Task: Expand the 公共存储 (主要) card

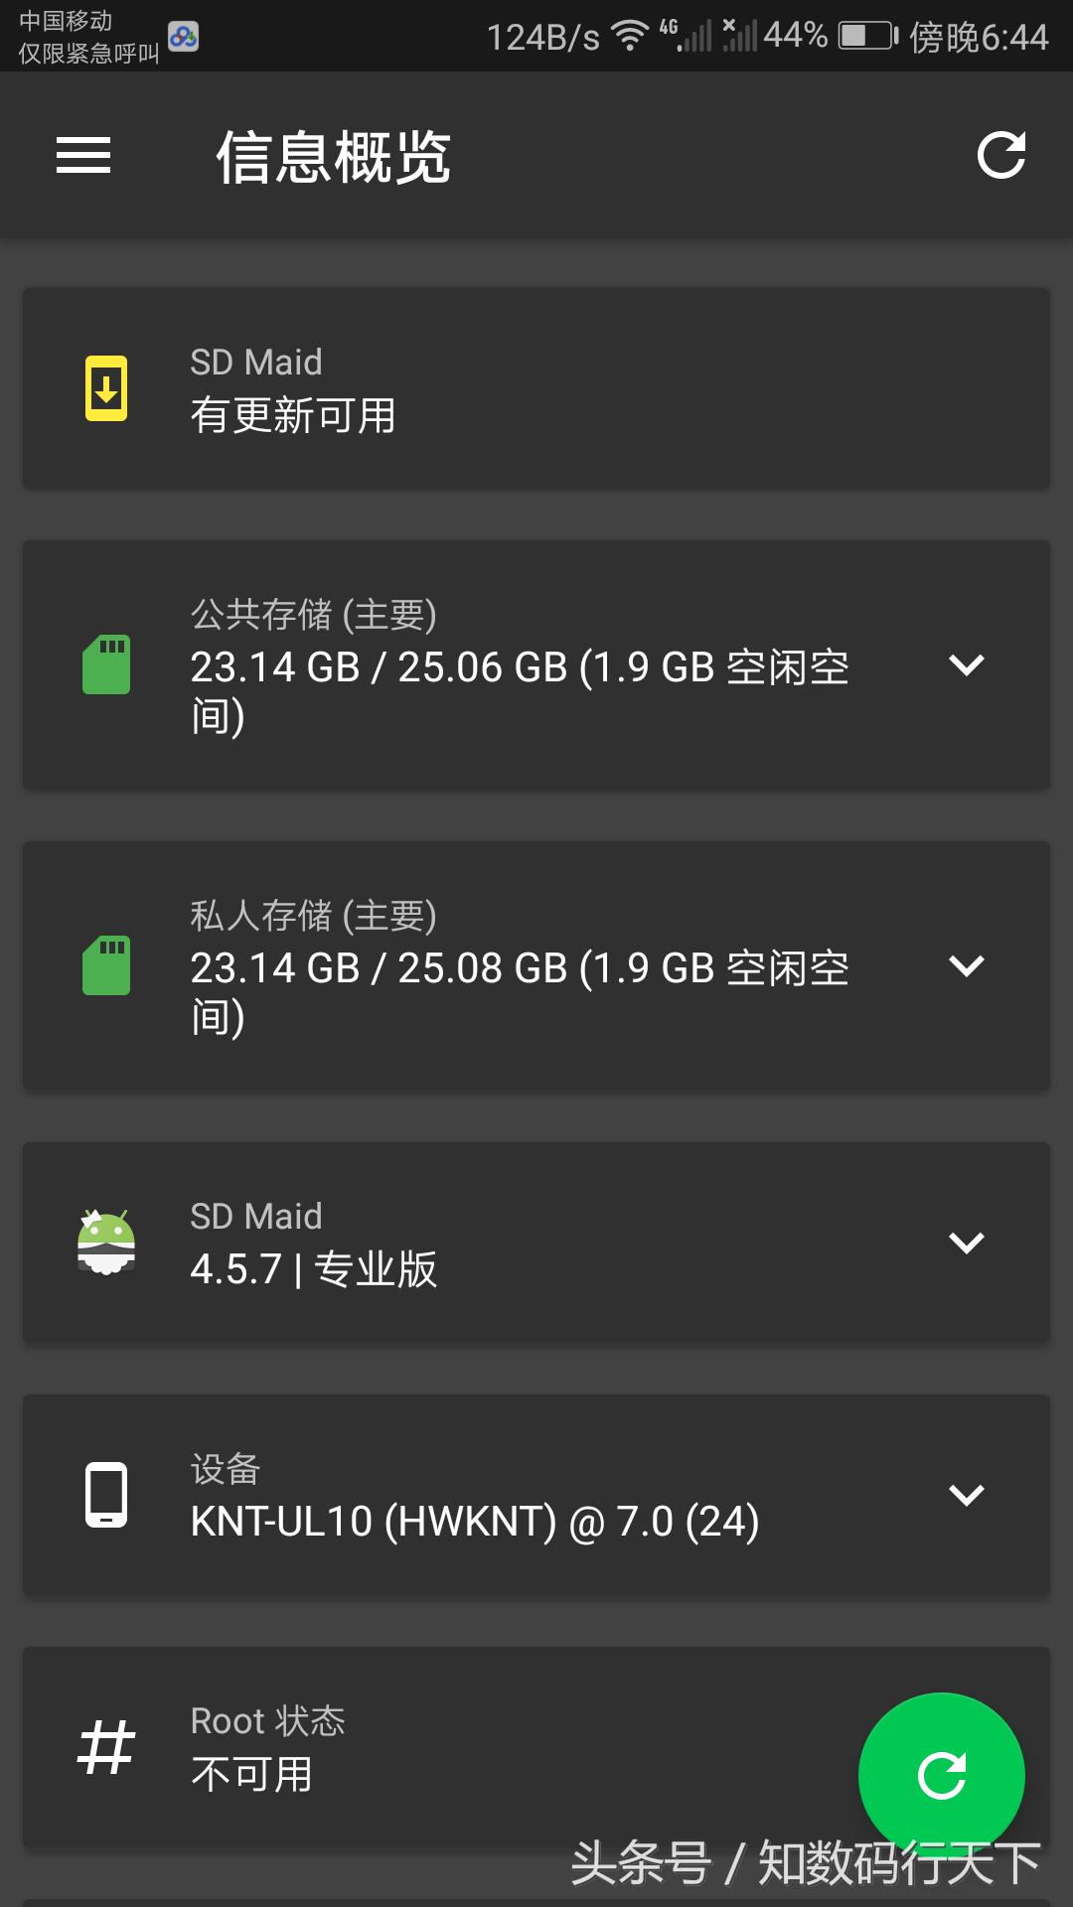Action: click(x=966, y=664)
